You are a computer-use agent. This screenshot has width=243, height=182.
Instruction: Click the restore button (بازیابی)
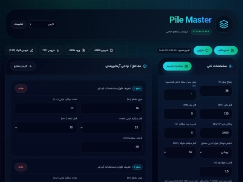[x=203, y=50]
